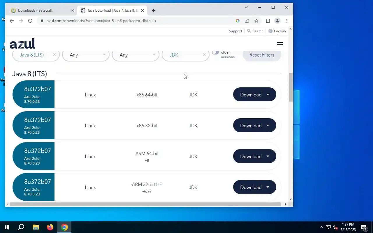Click the x86 32-bit architecture text
This screenshot has height=233, width=373.
coord(147,126)
